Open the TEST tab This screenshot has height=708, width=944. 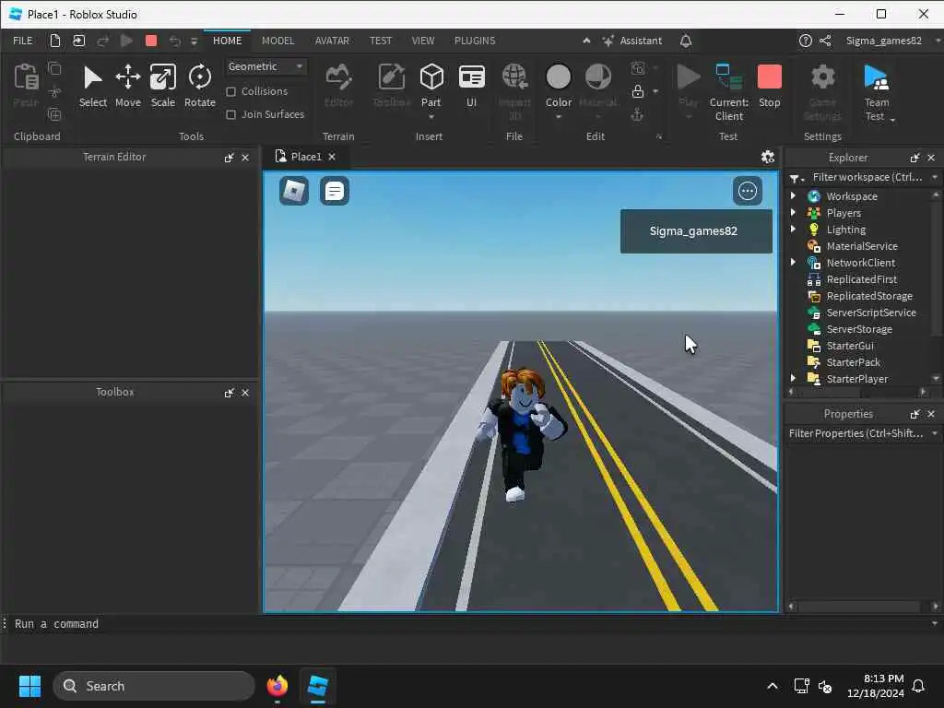(x=380, y=41)
